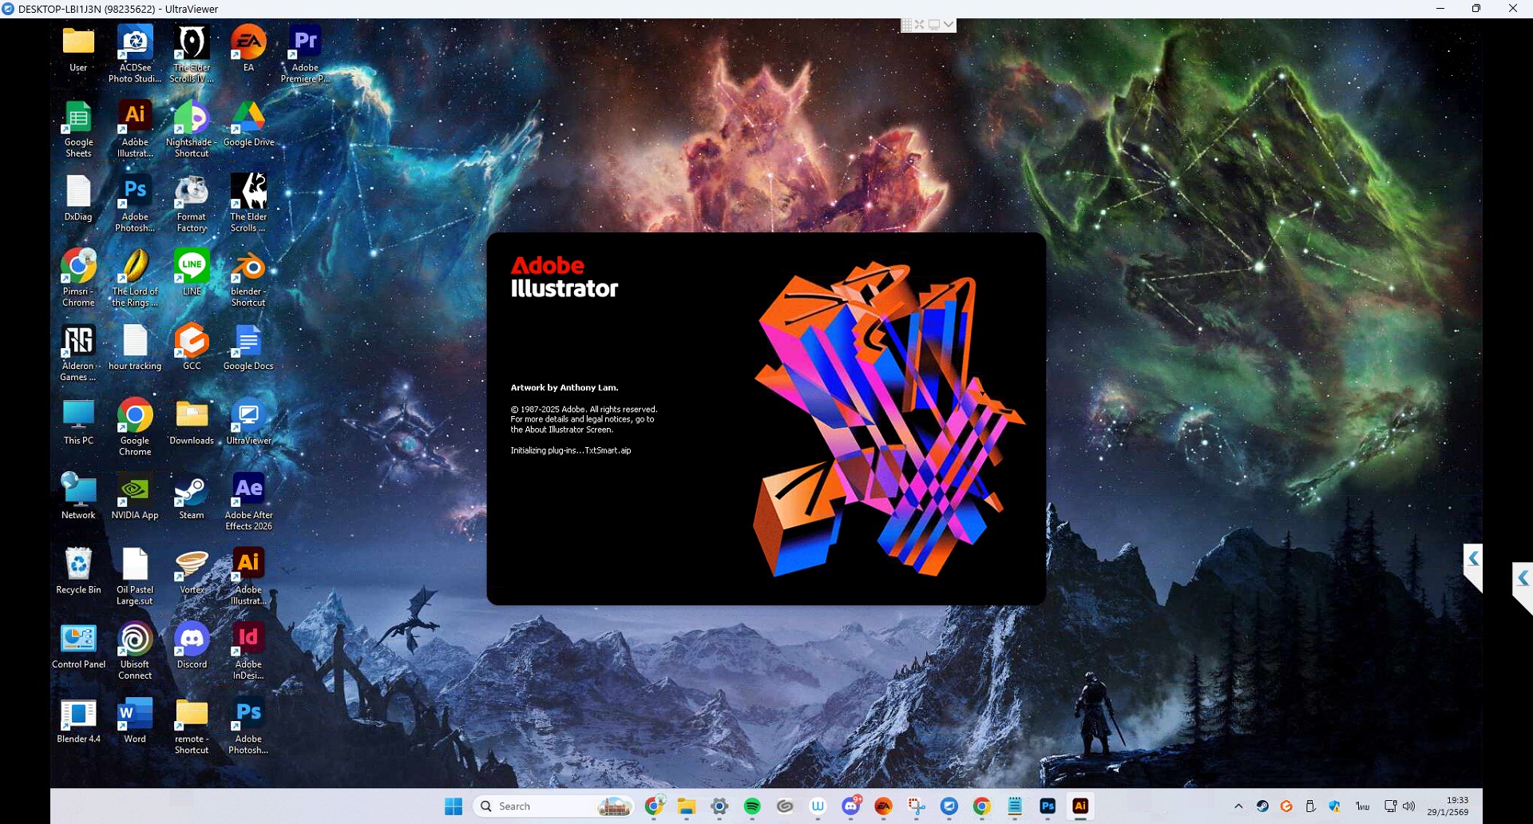The height and width of the screenshot is (824, 1533).
Task: Select the Format Factory desktop icon
Action: (192, 204)
